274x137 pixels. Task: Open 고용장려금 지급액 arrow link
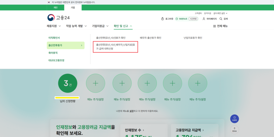click(x=190, y=130)
